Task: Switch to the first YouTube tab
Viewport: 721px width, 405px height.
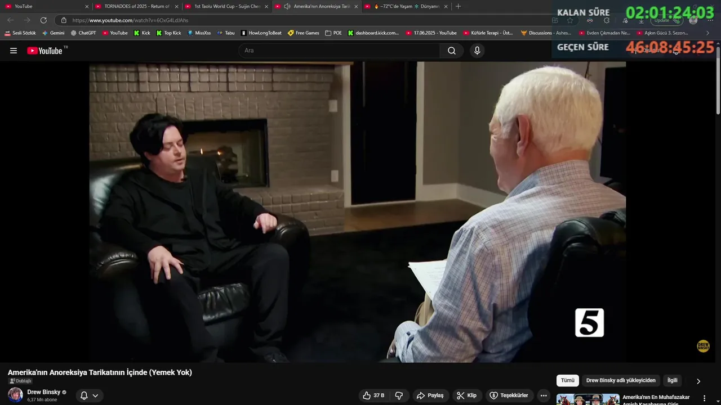Action: click(45, 6)
